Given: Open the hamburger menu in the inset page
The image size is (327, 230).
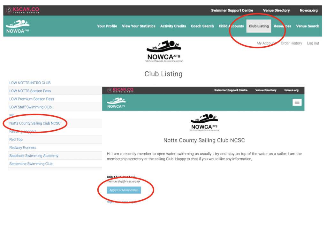Looking at the screenshot, I should tap(297, 102).
